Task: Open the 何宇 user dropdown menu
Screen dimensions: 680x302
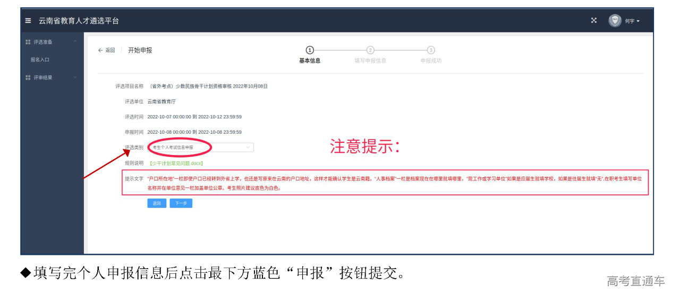Action: coord(632,21)
